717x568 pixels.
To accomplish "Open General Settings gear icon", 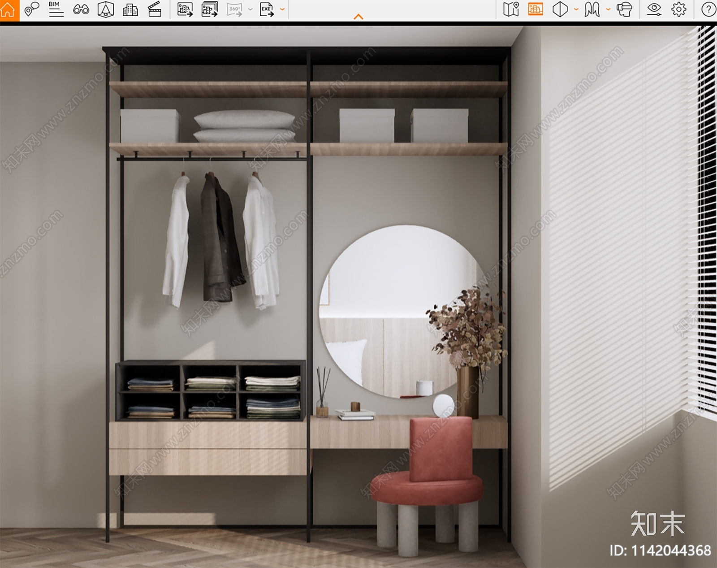I will tap(679, 9).
